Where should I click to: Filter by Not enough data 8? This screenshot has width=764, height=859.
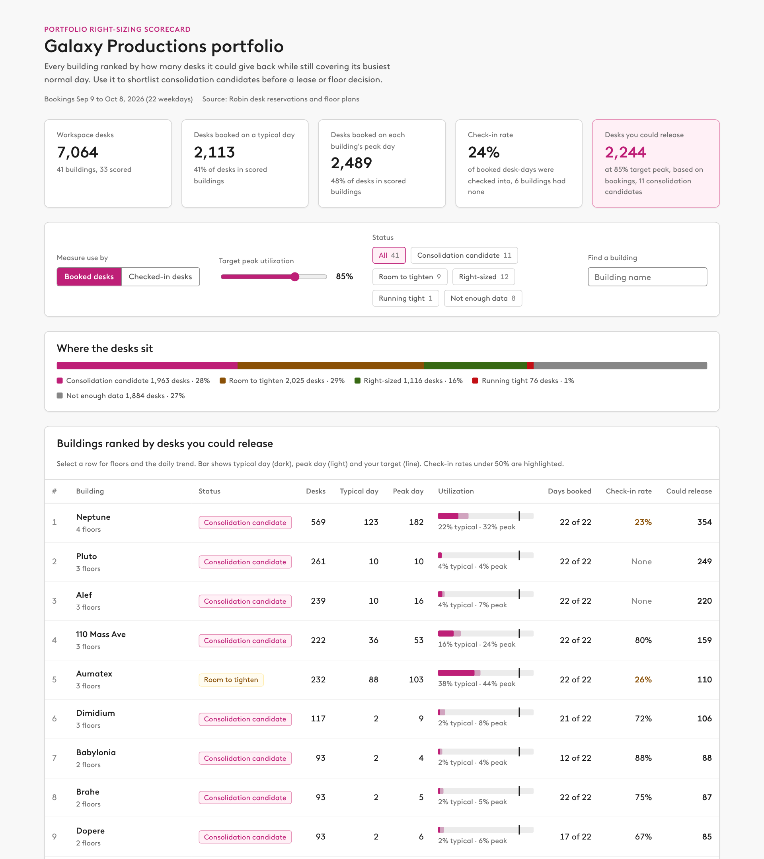click(483, 298)
